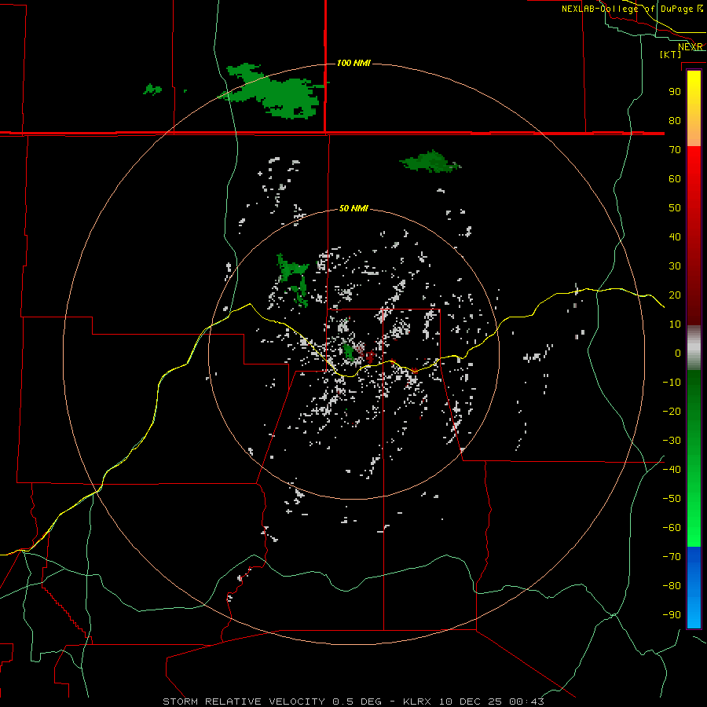The image size is (707, 707).
Task: Click the KT units label above the scale
Action: coord(671,54)
